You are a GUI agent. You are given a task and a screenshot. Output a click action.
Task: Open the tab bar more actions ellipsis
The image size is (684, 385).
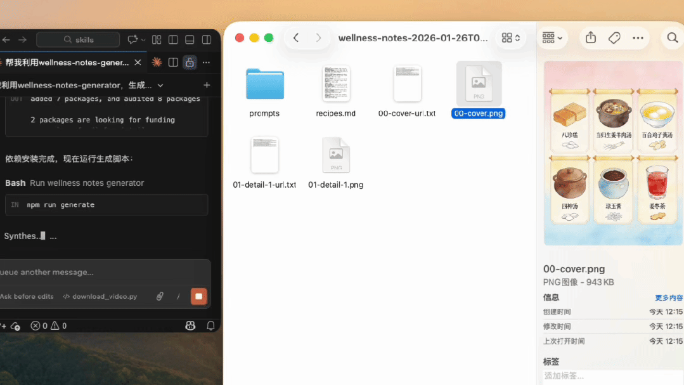click(x=206, y=63)
